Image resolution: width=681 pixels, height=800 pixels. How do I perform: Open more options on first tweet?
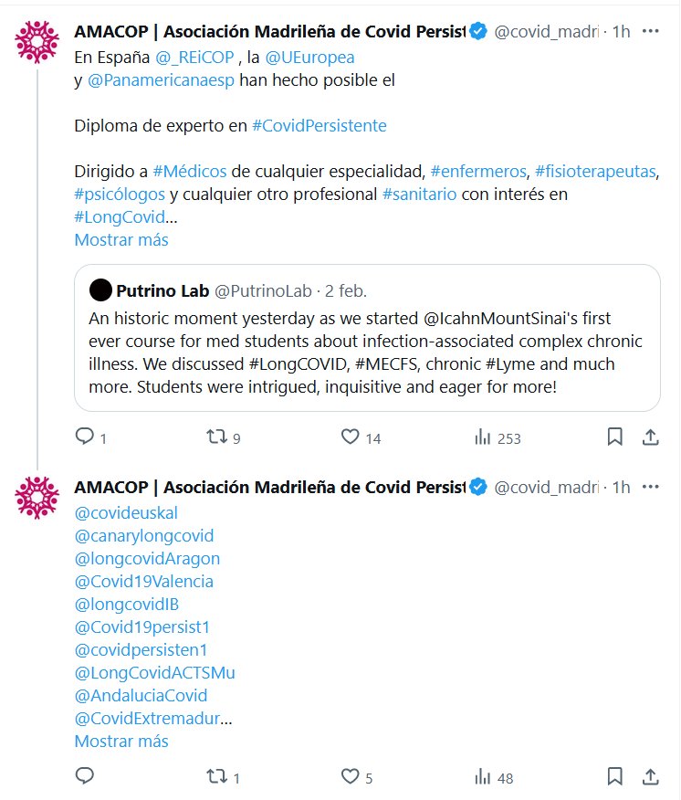651,31
